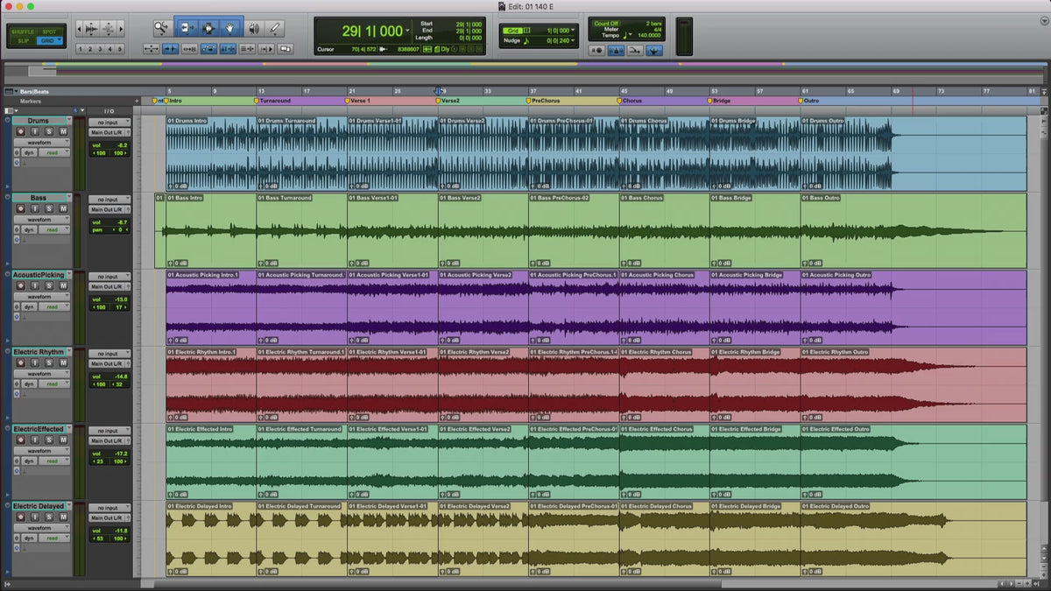Click the Drums track name button

coord(39,121)
